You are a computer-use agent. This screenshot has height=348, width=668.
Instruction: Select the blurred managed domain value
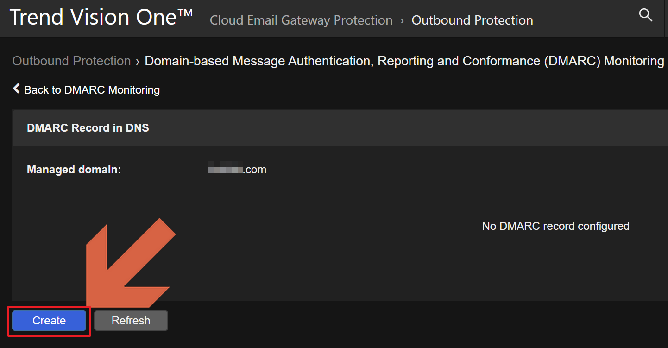click(x=226, y=170)
